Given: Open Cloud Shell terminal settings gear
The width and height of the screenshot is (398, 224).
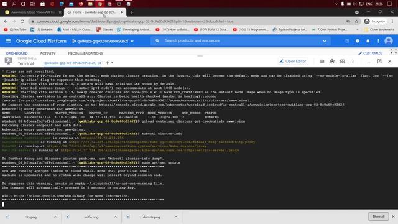Looking at the screenshot, I should click(x=332, y=61).
